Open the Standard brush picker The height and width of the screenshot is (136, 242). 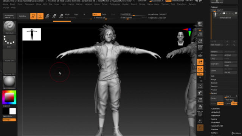9,27
